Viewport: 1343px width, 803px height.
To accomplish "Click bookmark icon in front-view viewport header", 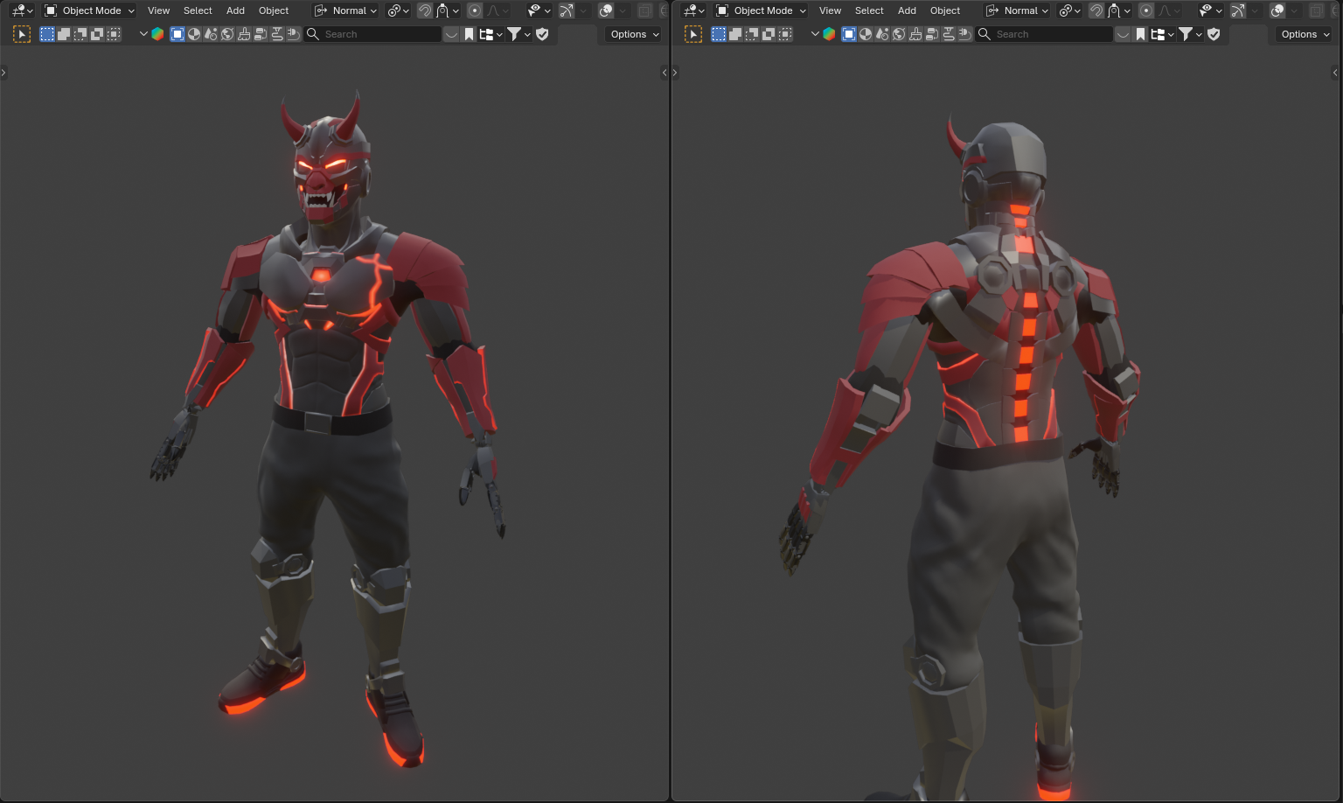I will [x=470, y=34].
